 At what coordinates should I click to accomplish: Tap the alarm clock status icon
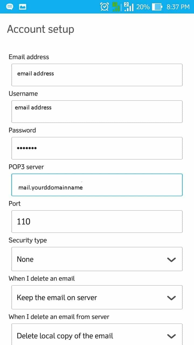(104, 7)
